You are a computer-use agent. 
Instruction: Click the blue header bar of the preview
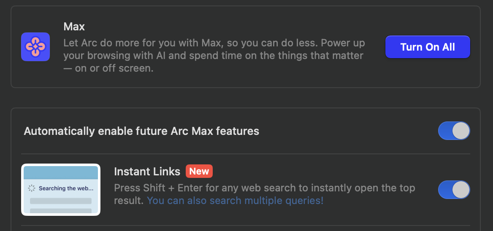click(x=61, y=172)
